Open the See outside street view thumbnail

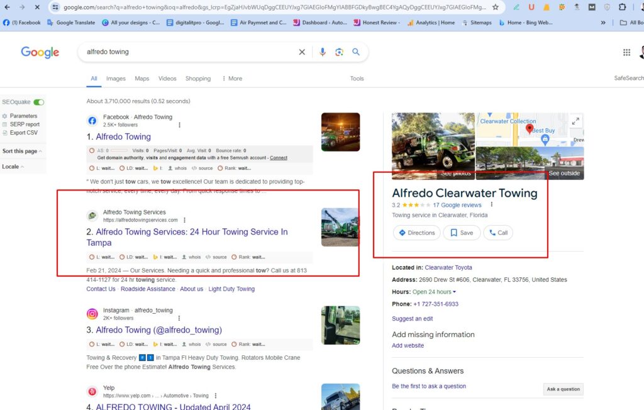[x=530, y=163]
